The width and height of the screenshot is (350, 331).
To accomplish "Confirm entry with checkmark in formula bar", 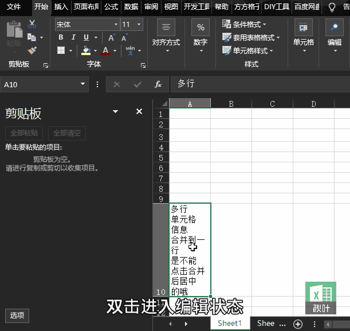I will 137,84.
